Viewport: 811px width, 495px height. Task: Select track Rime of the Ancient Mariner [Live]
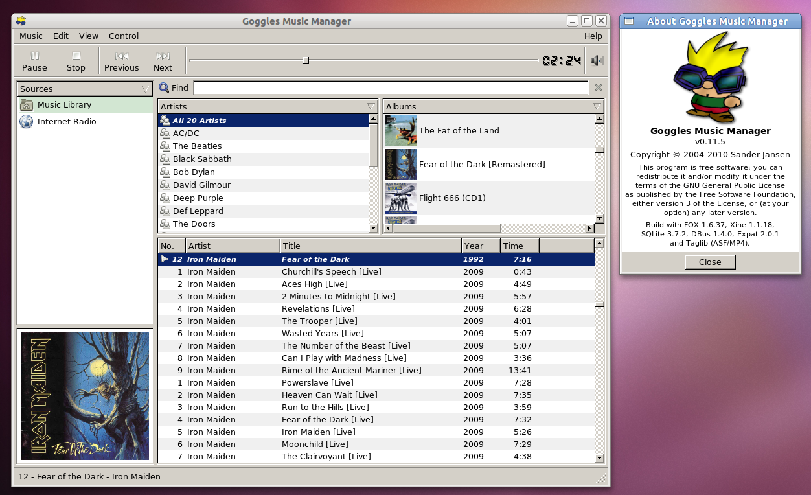376,370
